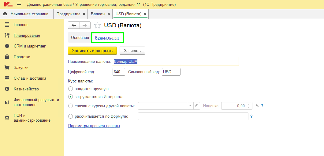Open the linked currency selection form icon
The height and width of the screenshot is (156, 324).
coord(197,106)
